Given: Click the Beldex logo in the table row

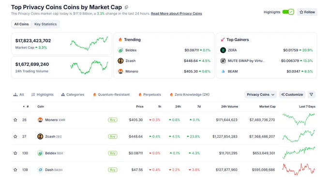Looking at the screenshot, I should pos(40,153).
